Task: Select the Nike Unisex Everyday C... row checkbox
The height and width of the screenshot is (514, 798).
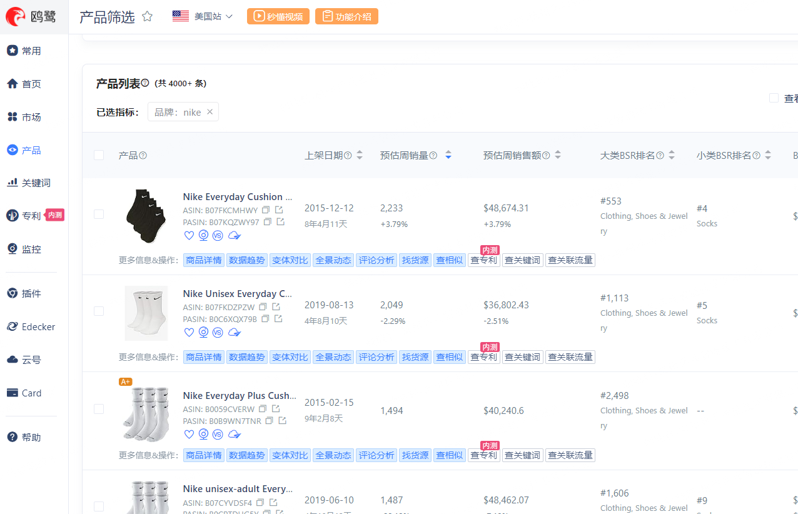Action: click(x=99, y=311)
